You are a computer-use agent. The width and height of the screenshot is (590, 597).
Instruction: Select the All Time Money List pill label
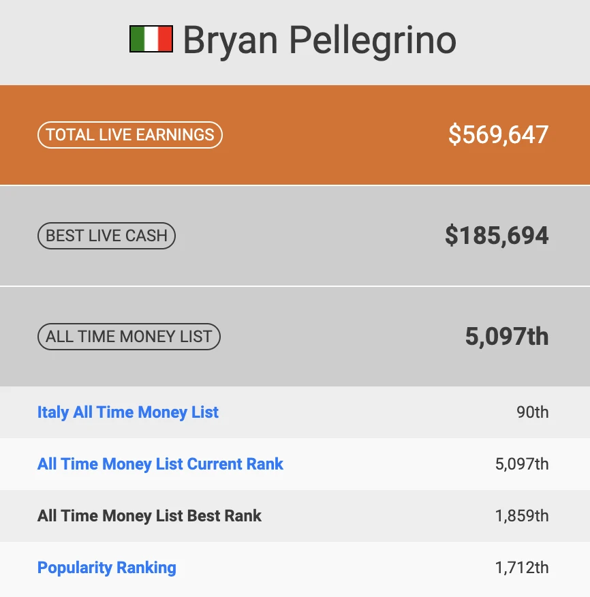(x=129, y=337)
